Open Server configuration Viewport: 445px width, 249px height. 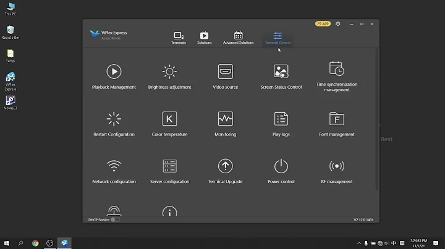pyautogui.click(x=169, y=171)
